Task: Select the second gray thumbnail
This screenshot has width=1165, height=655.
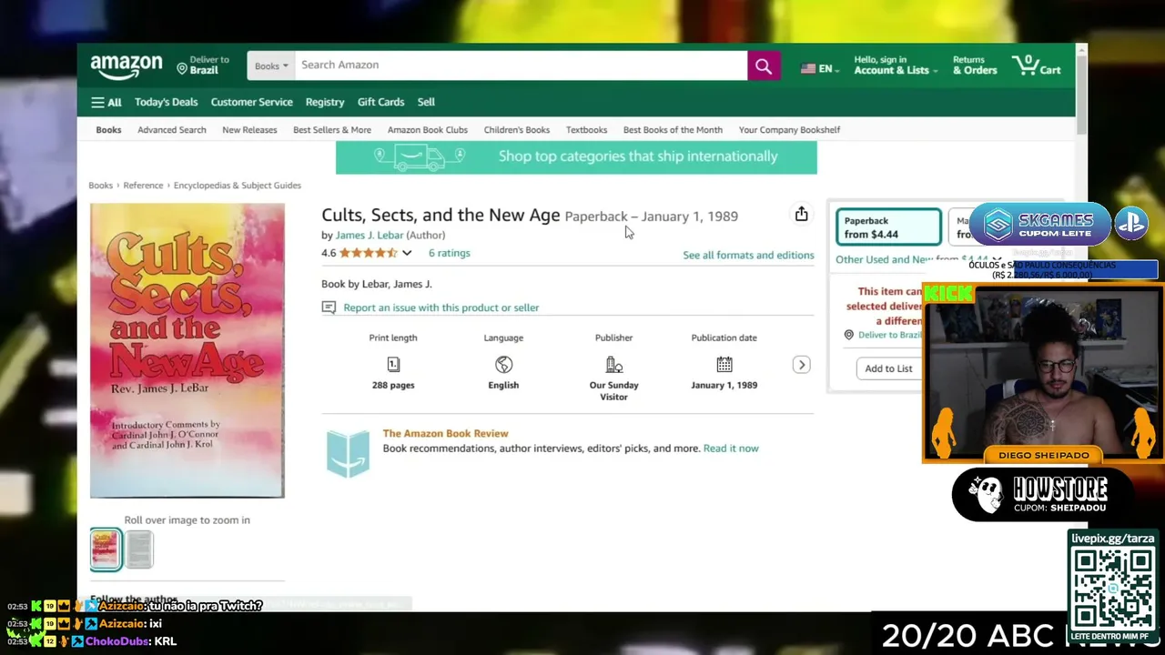Action: coord(139,549)
